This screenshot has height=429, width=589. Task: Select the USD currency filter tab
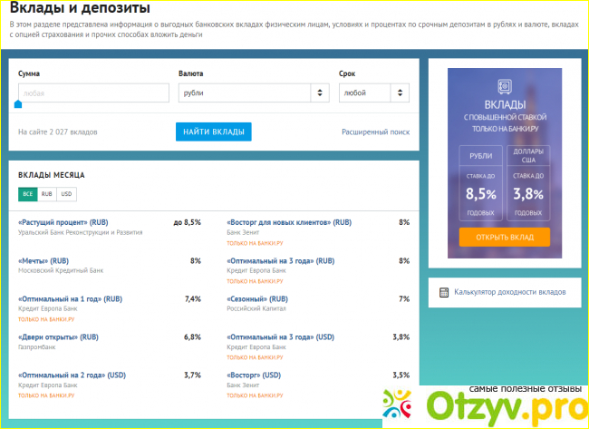pyautogui.click(x=67, y=194)
